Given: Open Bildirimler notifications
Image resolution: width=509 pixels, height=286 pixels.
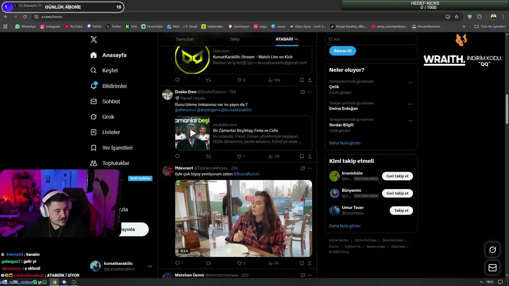Looking at the screenshot, I should (109, 86).
